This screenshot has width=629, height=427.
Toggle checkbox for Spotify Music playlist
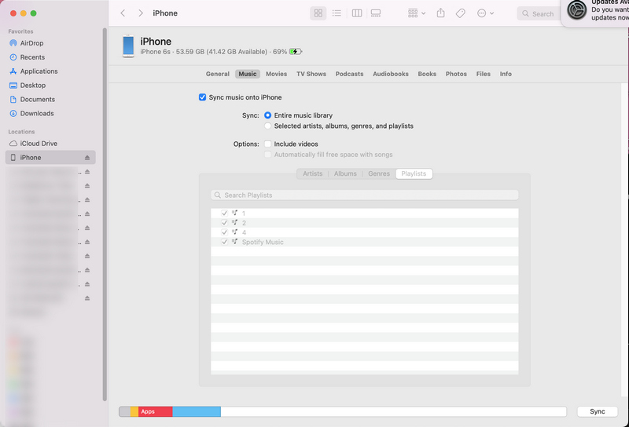coord(224,242)
